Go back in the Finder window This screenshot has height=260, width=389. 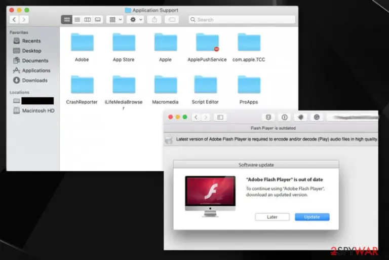coord(14,20)
